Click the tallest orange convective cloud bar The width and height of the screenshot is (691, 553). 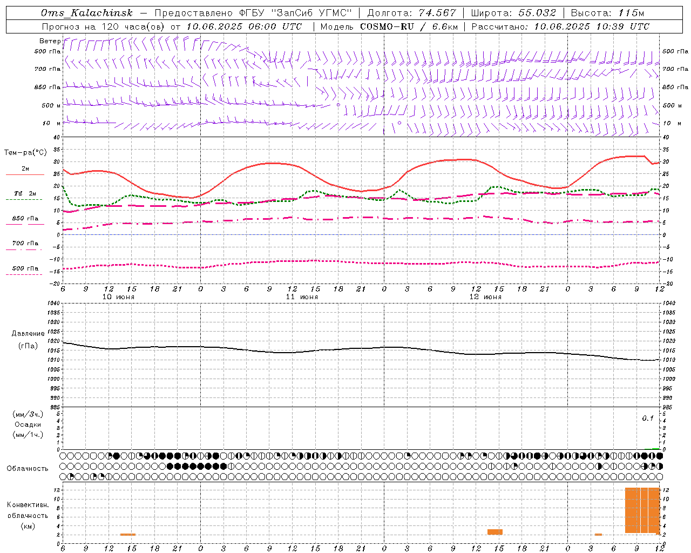tap(642, 510)
